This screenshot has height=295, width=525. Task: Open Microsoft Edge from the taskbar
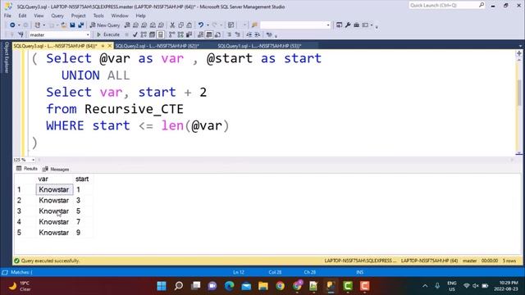(x=230, y=286)
